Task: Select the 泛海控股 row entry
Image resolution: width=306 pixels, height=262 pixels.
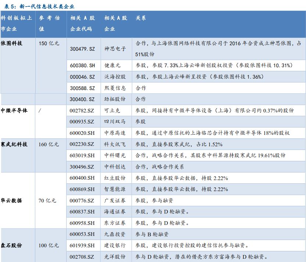Action: [115, 77]
